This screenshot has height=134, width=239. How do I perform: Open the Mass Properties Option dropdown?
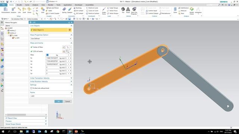click(x=51, y=39)
